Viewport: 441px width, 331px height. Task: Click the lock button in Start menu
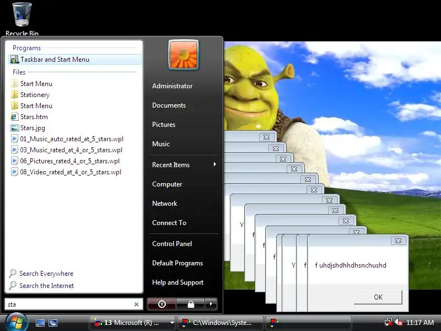click(x=191, y=304)
